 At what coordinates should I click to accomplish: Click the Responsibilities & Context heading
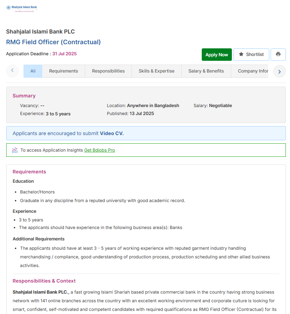coord(44,281)
